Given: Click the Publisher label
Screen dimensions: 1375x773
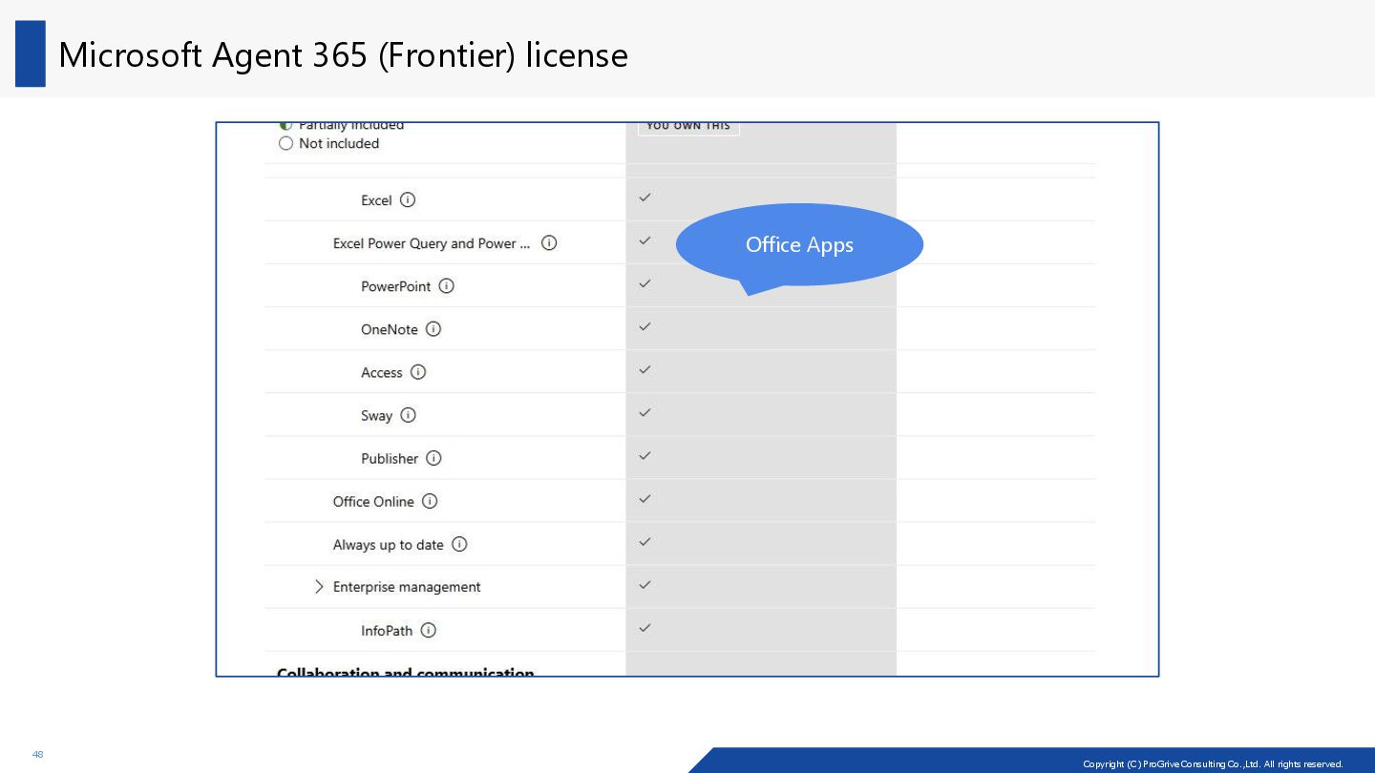Looking at the screenshot, I should (x=390, y=458).
